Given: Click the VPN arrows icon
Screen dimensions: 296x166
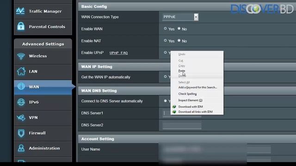Looking at the screenshot, I should [x=21, y=118].
